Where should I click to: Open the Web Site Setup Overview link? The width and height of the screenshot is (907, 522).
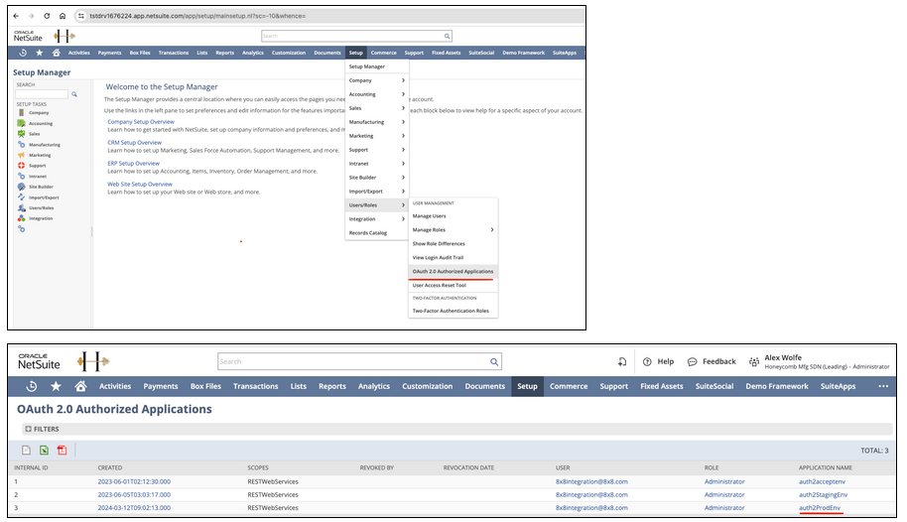139,184
